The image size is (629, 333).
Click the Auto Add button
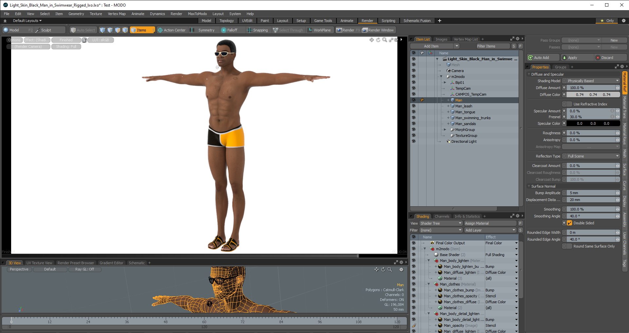coord(543,58)
